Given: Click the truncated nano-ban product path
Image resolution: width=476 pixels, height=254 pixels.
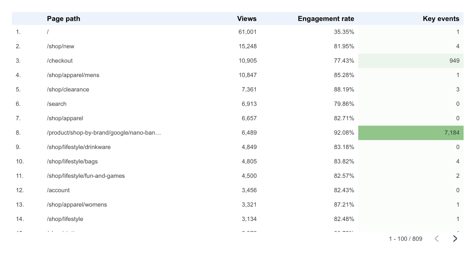Looking at the screenshot, I should [x=104, y=132].
